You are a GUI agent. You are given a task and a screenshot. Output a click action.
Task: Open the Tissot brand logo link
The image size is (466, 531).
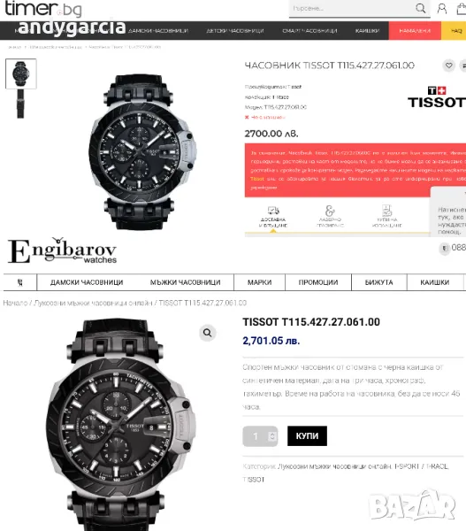click(437, 96)
